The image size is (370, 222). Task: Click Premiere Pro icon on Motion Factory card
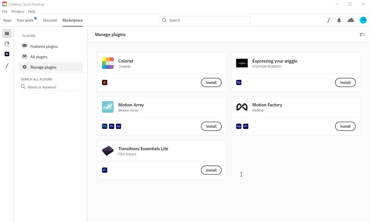tap(246, 126)
